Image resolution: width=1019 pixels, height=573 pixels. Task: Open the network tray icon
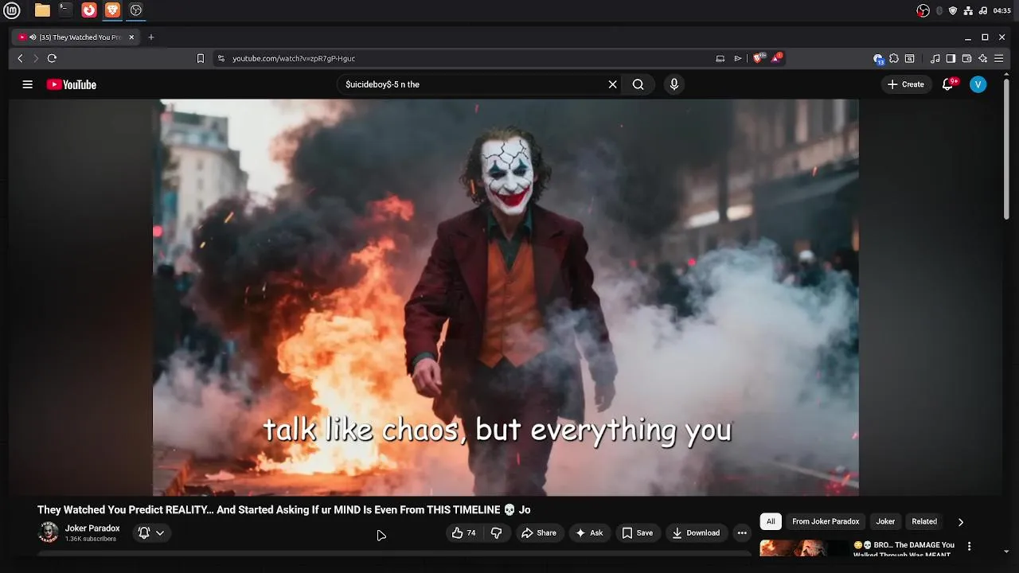[x=968, y=10]
